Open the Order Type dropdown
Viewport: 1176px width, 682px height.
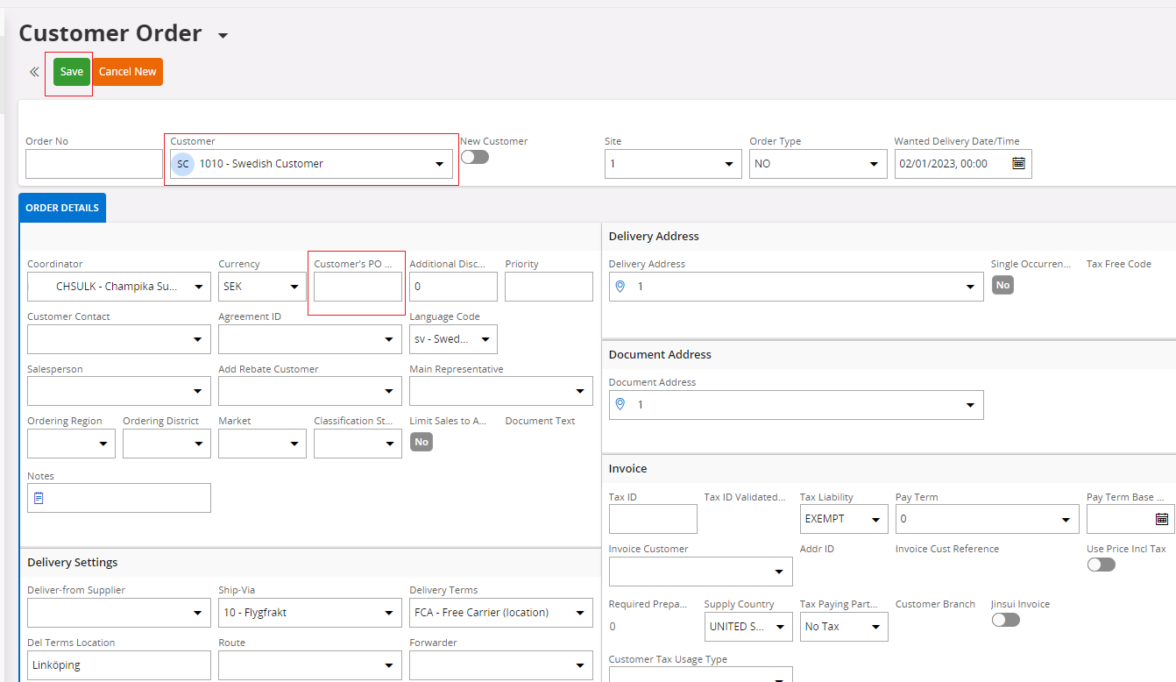[x=873, y=164]
